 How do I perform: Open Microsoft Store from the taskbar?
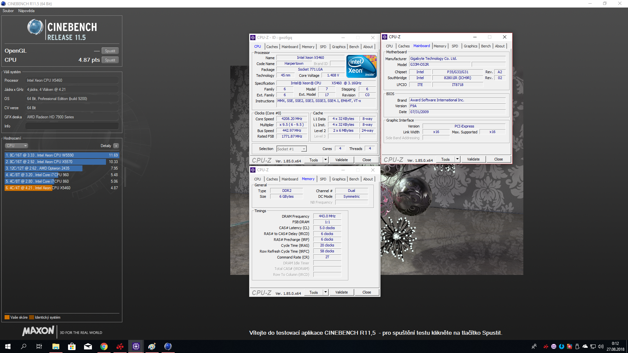tap(72, 346)
